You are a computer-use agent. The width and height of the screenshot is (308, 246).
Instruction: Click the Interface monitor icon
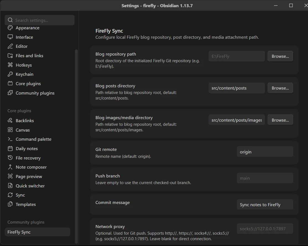[x=10, y=37]
